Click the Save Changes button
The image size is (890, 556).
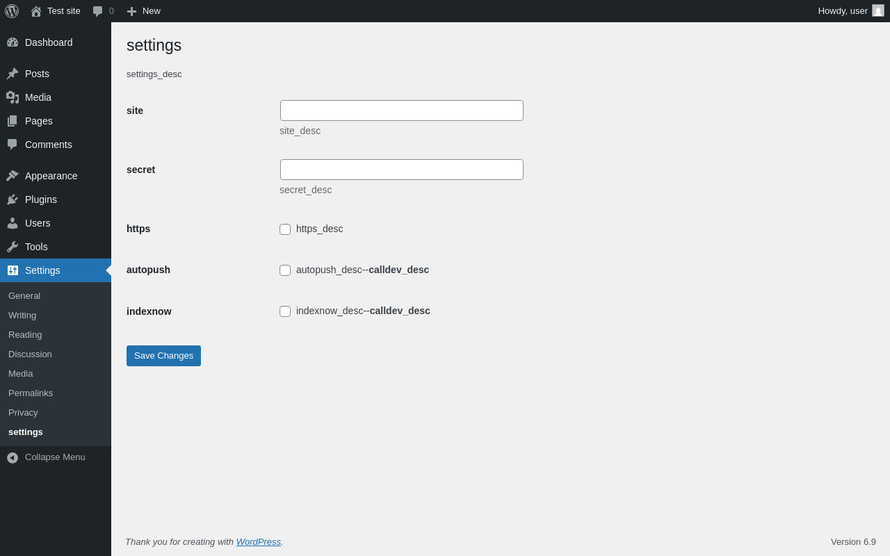coord(163,356)
